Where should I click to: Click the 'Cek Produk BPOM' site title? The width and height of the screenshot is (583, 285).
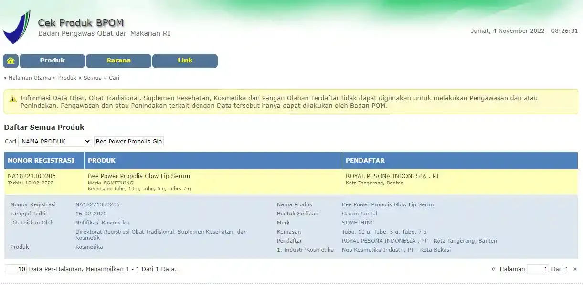(x=81, y=23)
